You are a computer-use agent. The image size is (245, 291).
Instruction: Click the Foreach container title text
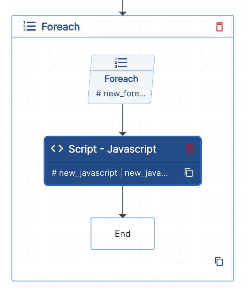61,27
